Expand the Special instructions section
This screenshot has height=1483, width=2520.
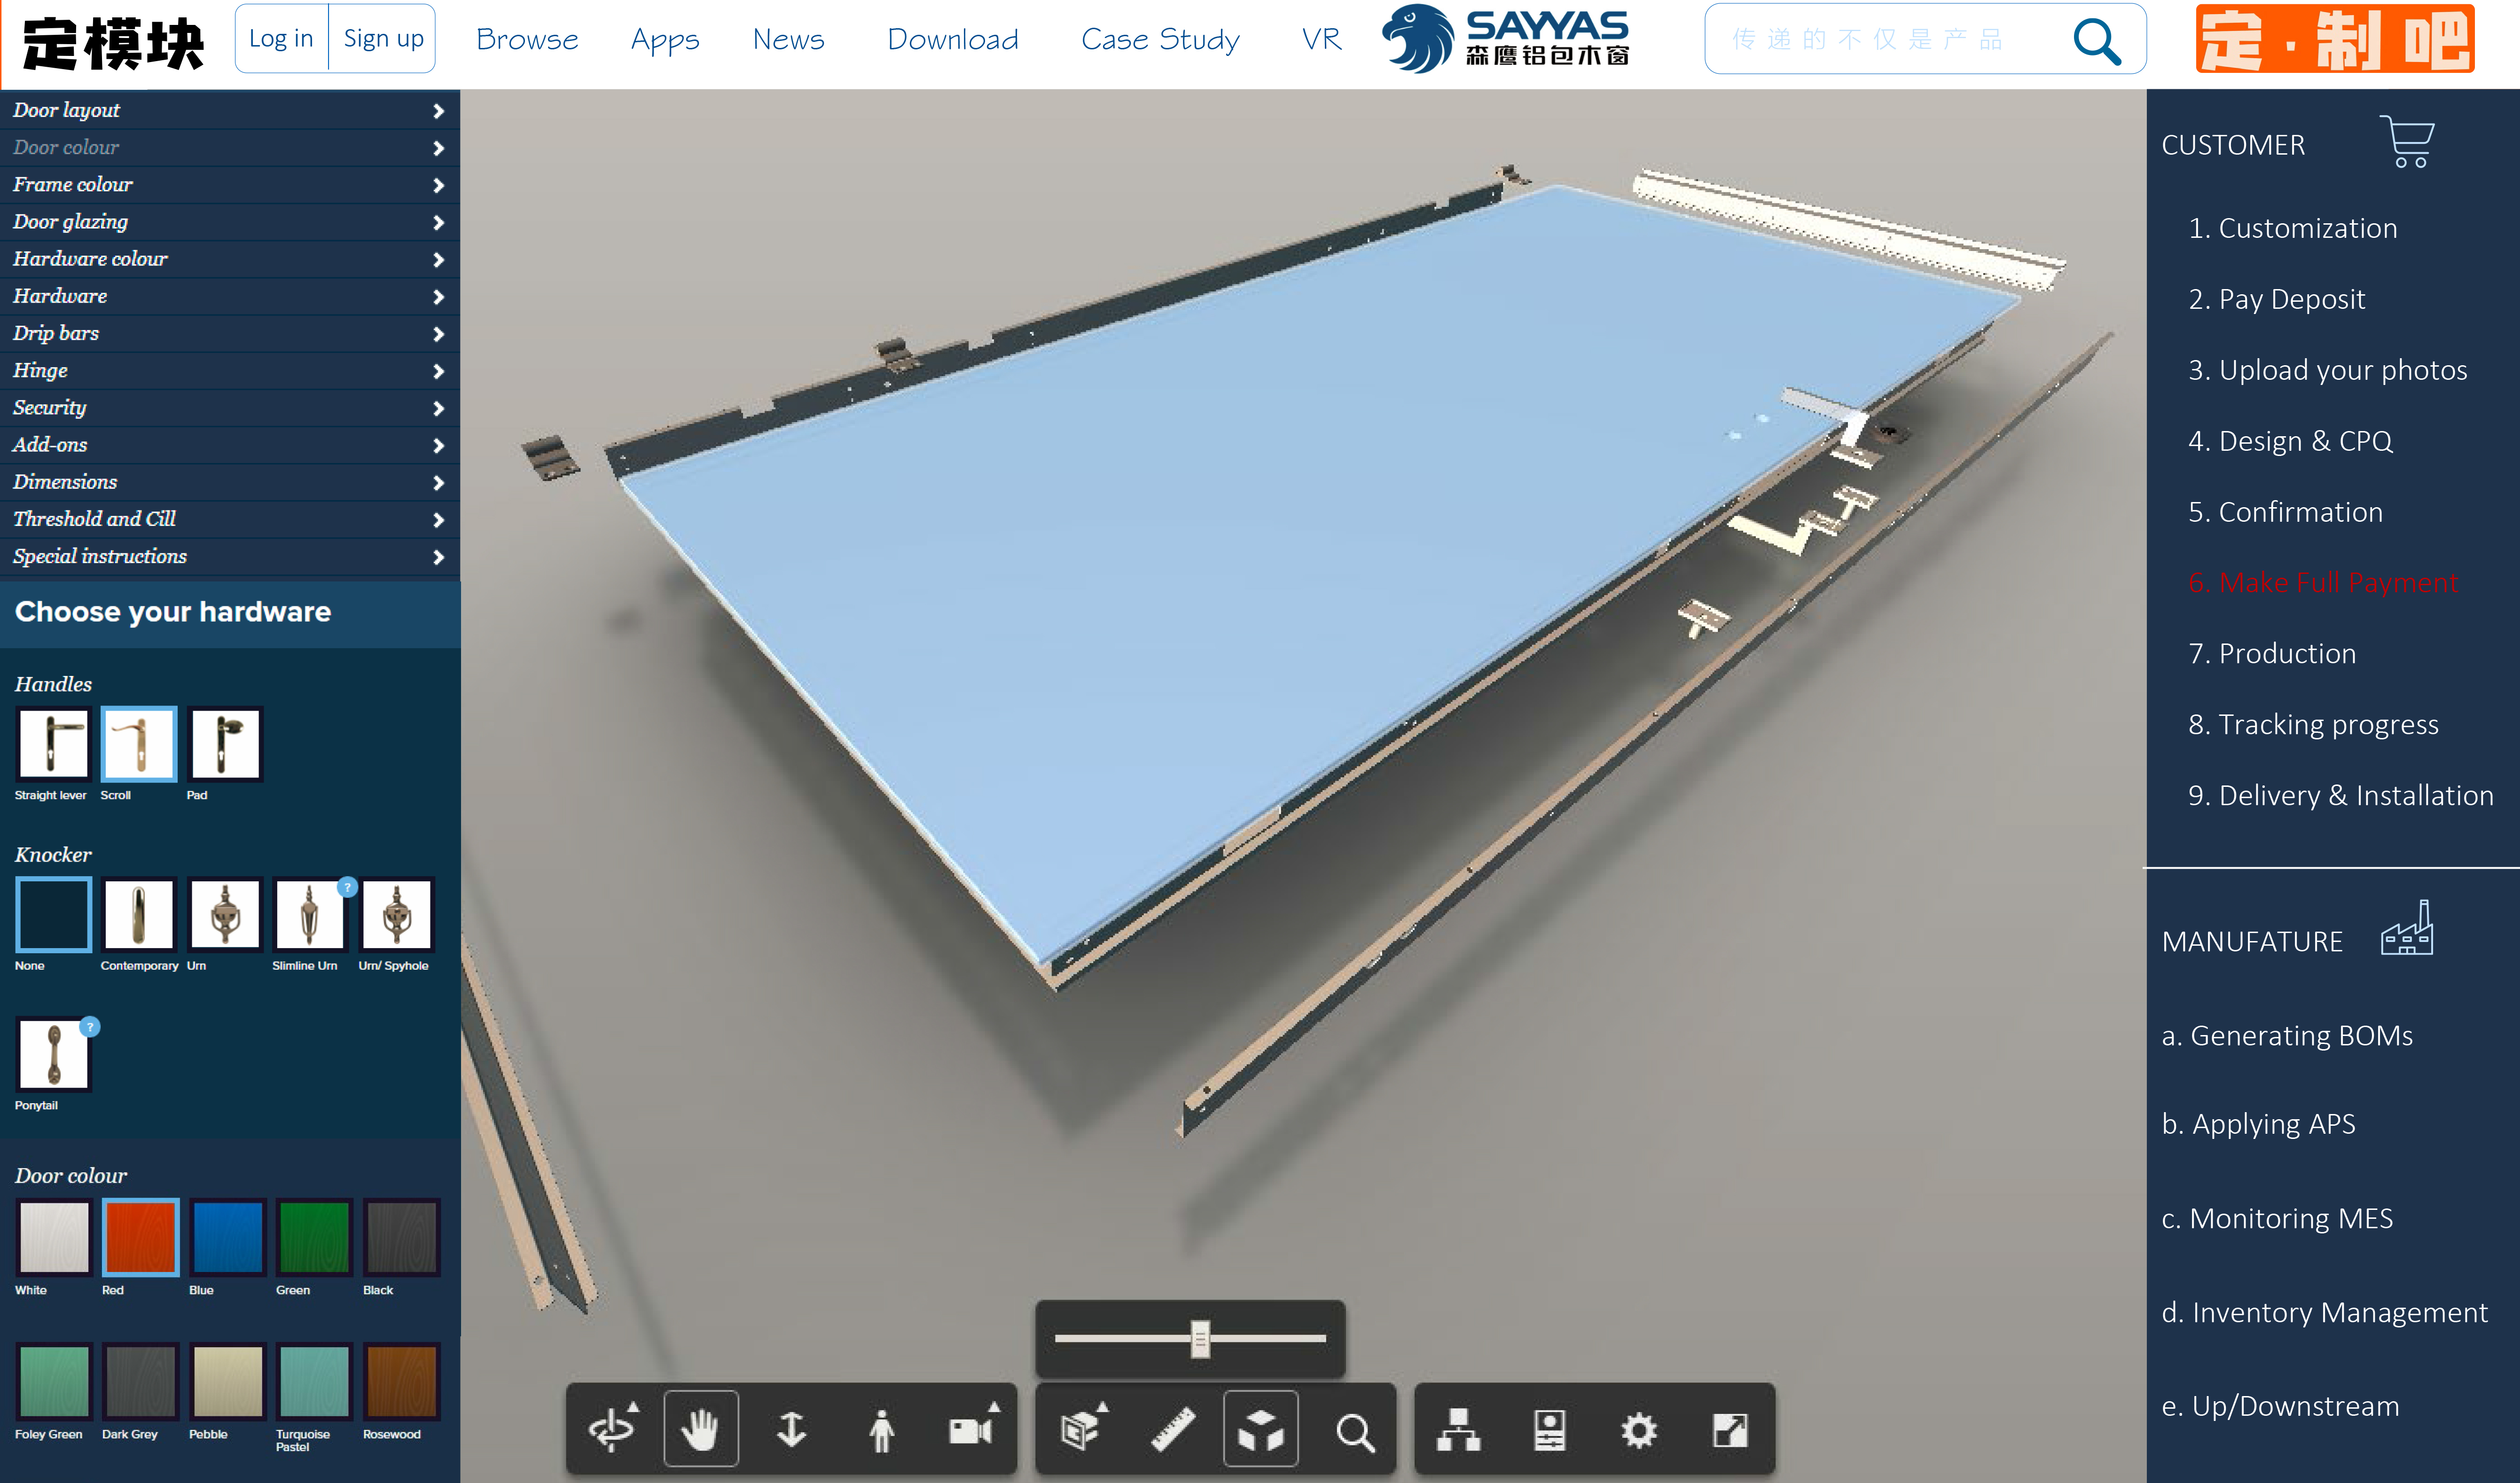[x=230, y=556]
